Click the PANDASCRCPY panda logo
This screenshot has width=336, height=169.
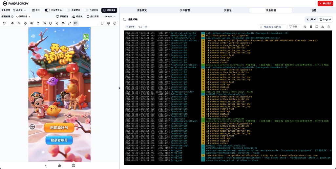[5, 3]
